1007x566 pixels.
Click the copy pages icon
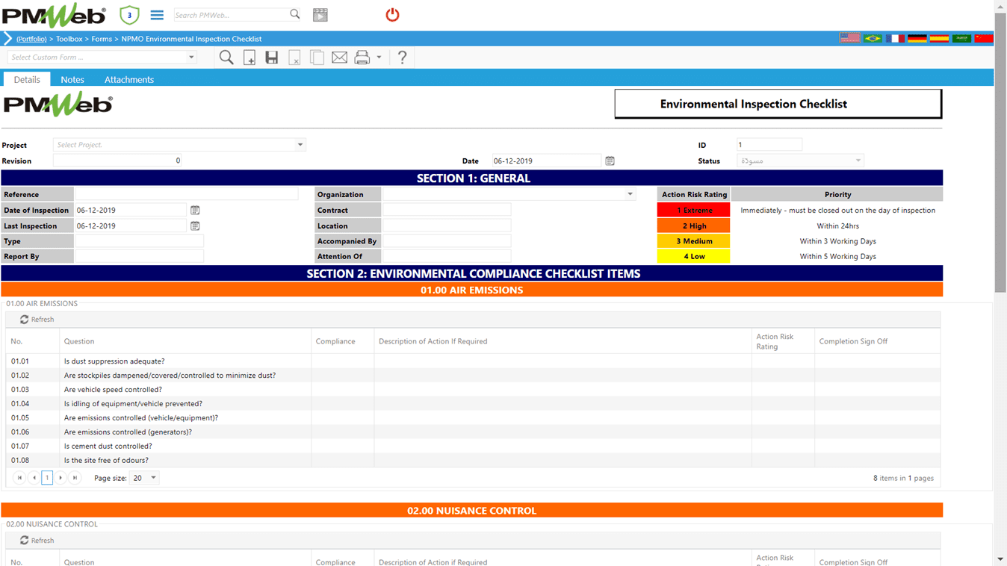[x=317, y=57]
